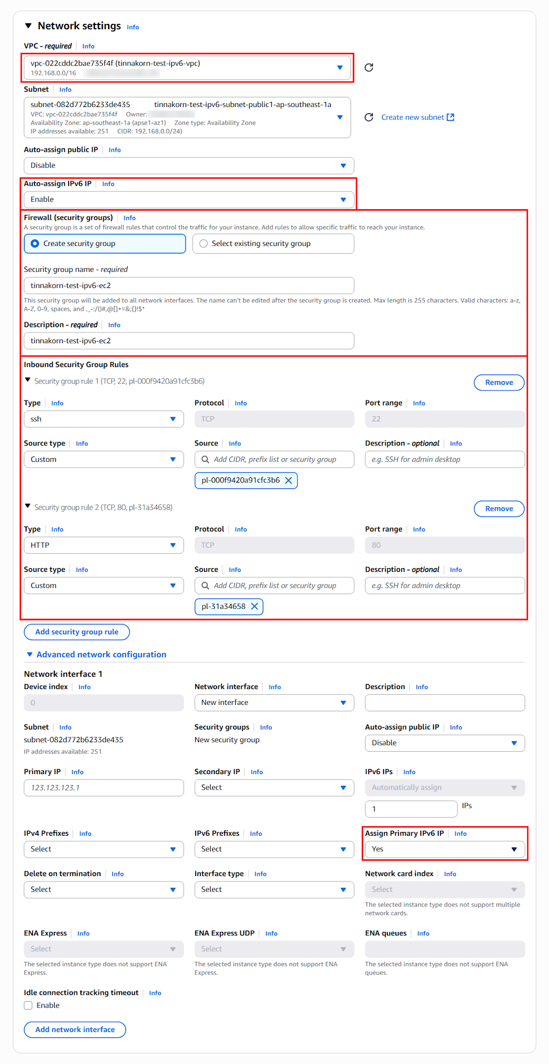Open the external link icon for new subnet
This screenshot has height=1064, width=549.
pos(451,117)
